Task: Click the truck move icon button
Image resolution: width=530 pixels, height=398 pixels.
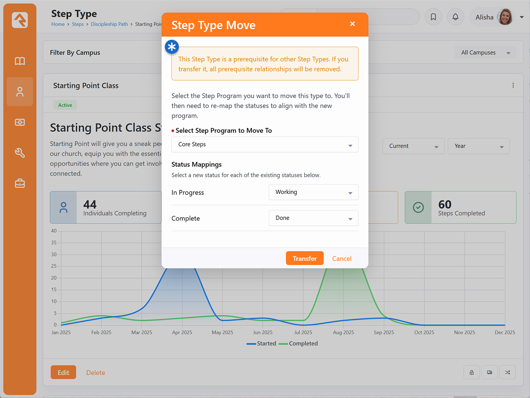Action: click(489, 372)
